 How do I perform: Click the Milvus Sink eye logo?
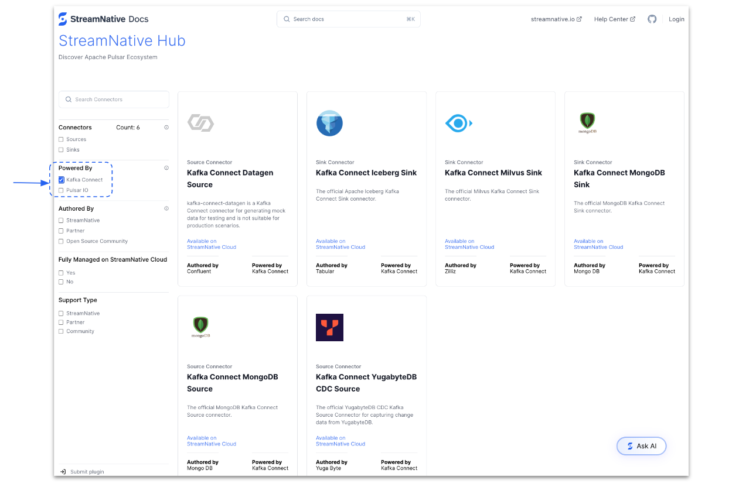[458, 123]
